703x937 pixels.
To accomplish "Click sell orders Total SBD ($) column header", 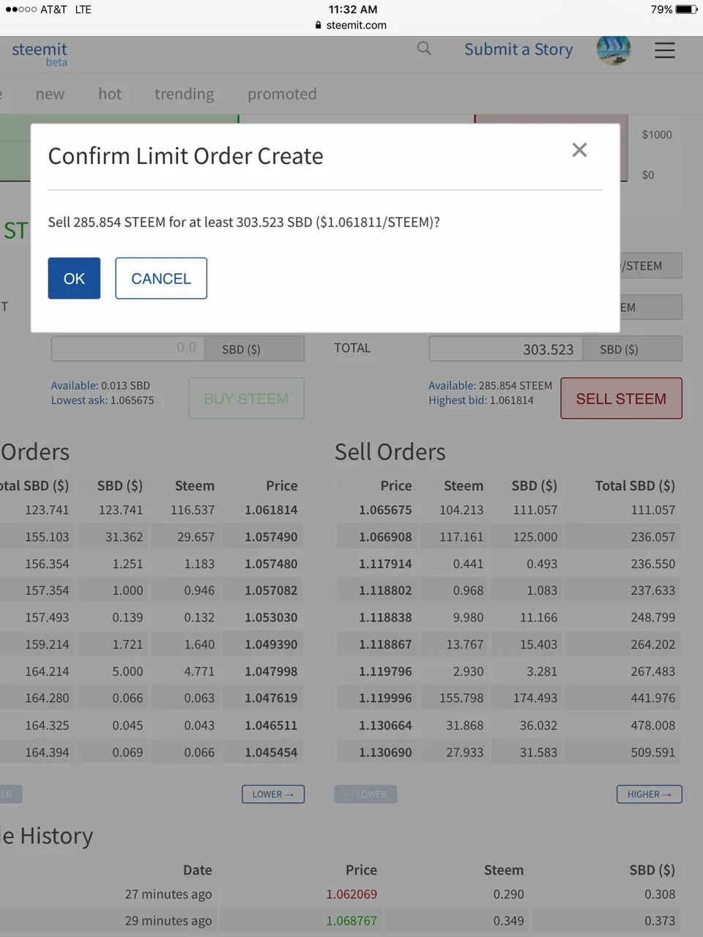I will [635, 485].
